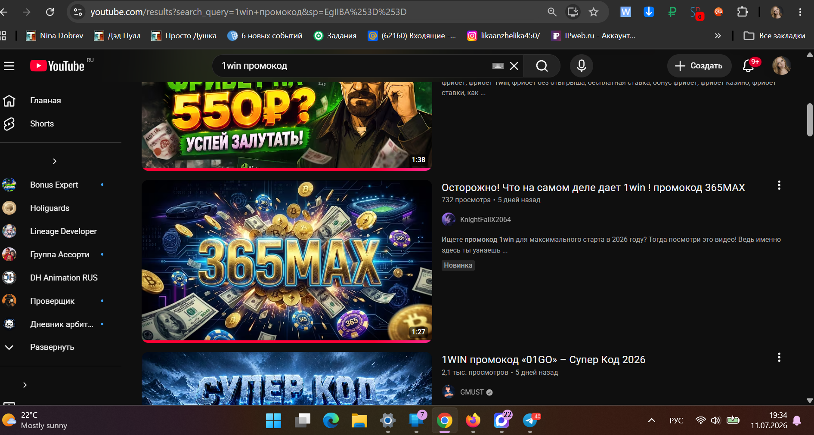Open the Входящие mail bookmark
Viewport: 814px width, 435px height.
pos(412,36)
